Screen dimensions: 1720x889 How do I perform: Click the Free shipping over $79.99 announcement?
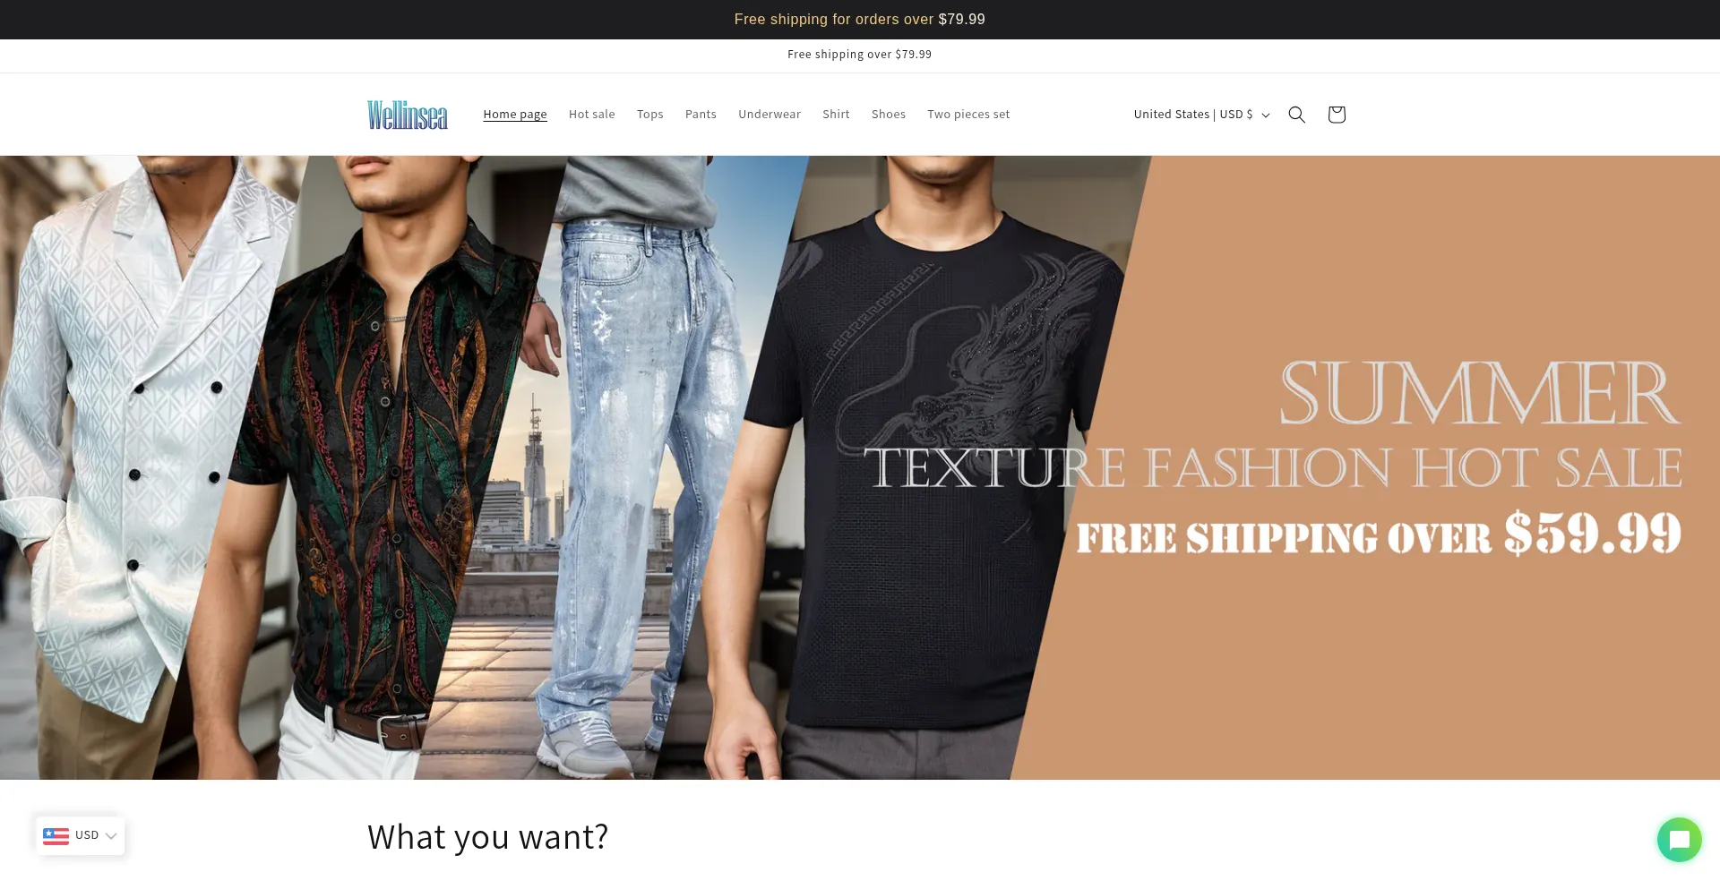[860, 55]
